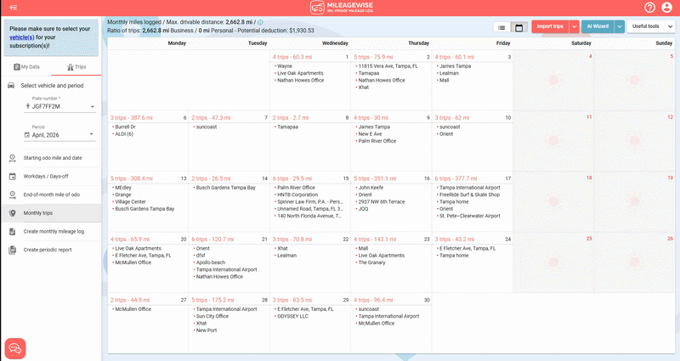Open April 6 summary 3 trips - 387.6 mi
The width and height of the screenshot is (680, 361).
tap(132, 118)
